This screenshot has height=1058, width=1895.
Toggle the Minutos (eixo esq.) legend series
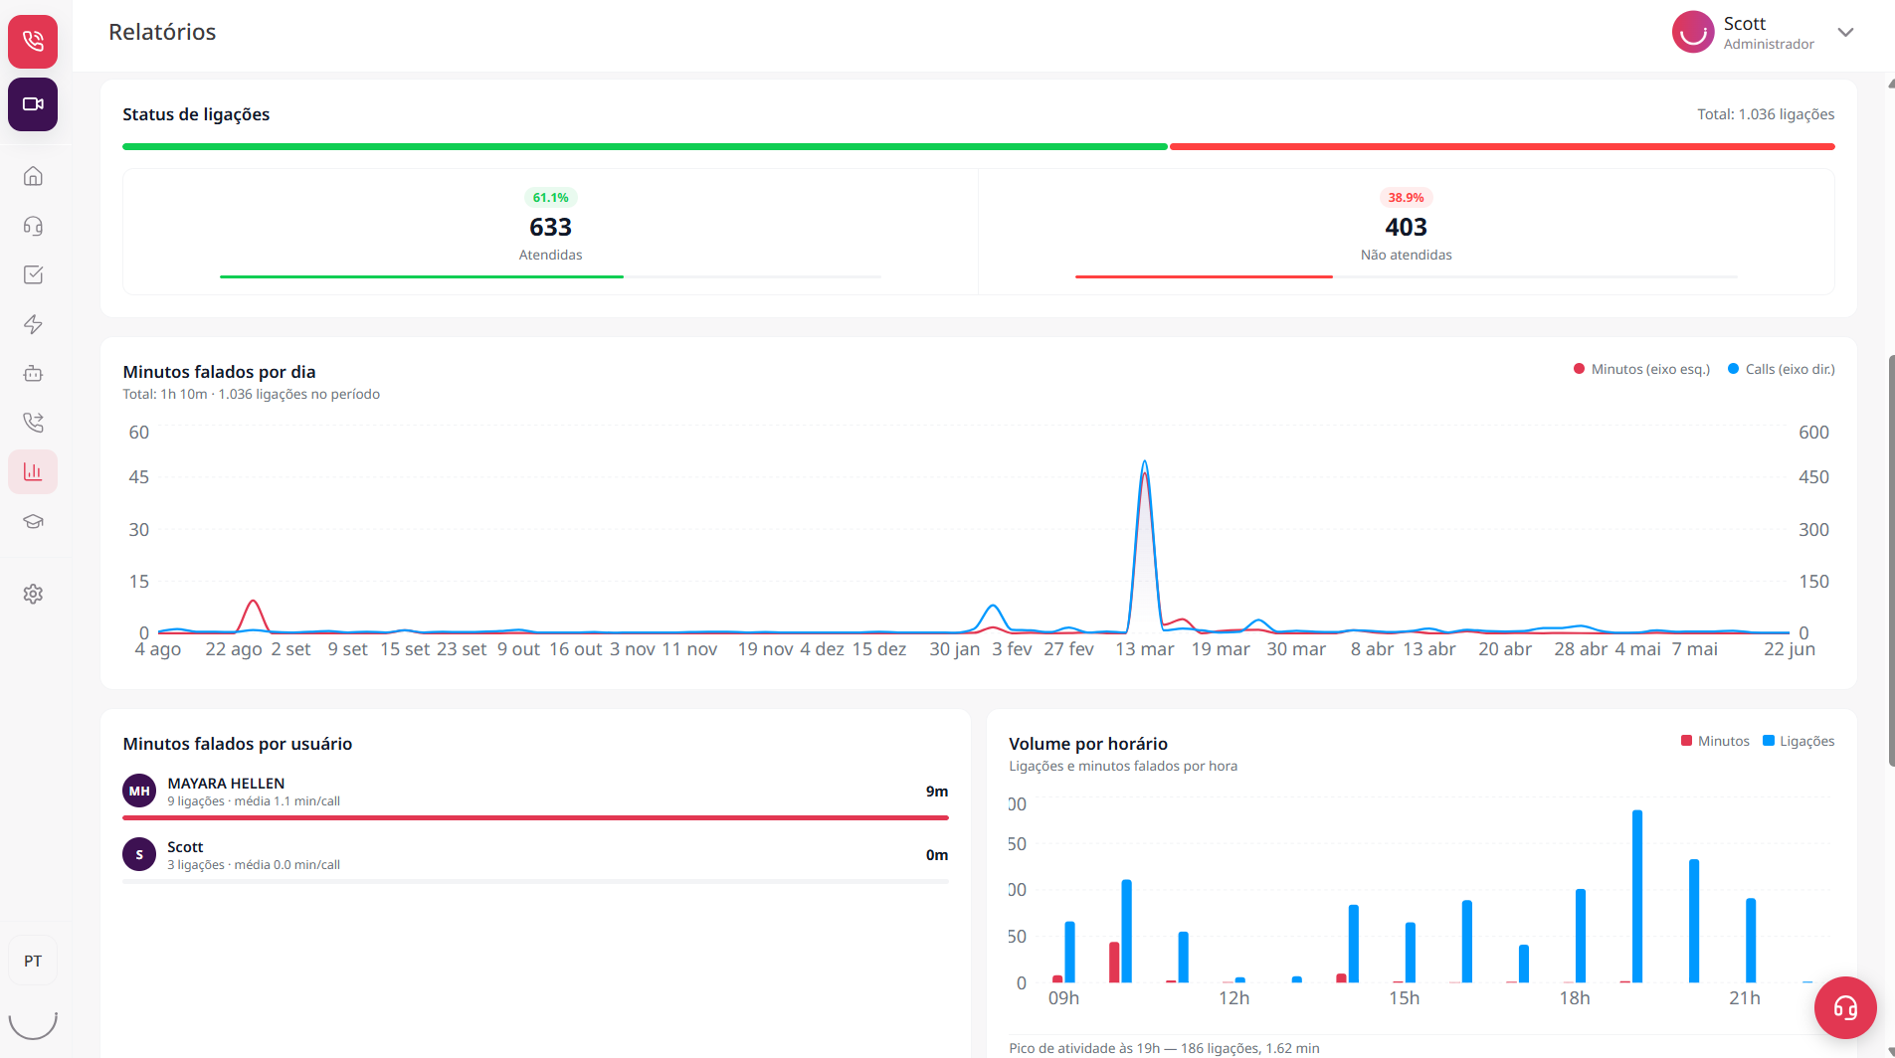1641,369
